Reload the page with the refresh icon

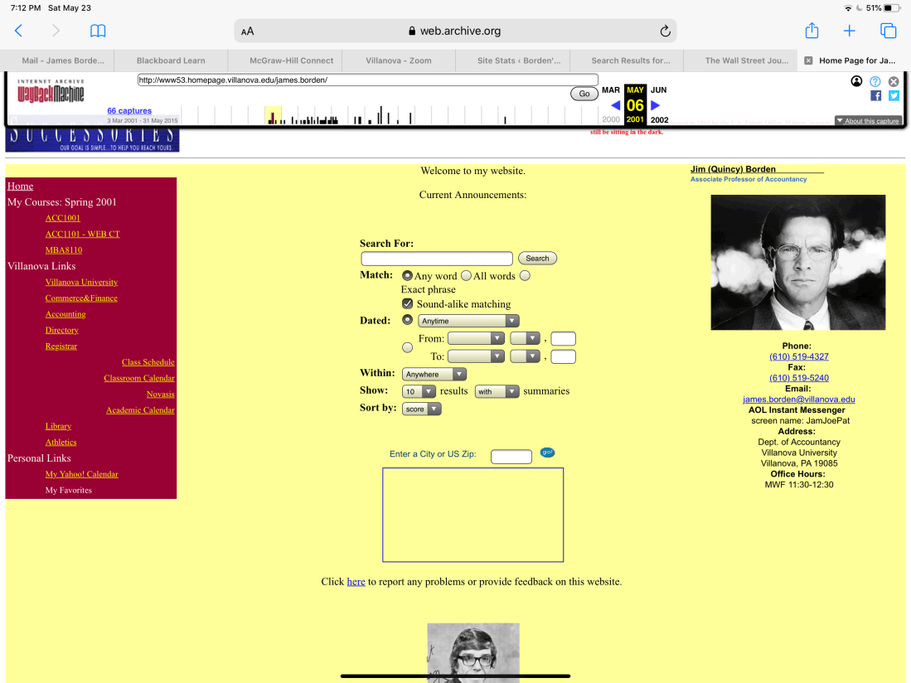click(665, 31)
